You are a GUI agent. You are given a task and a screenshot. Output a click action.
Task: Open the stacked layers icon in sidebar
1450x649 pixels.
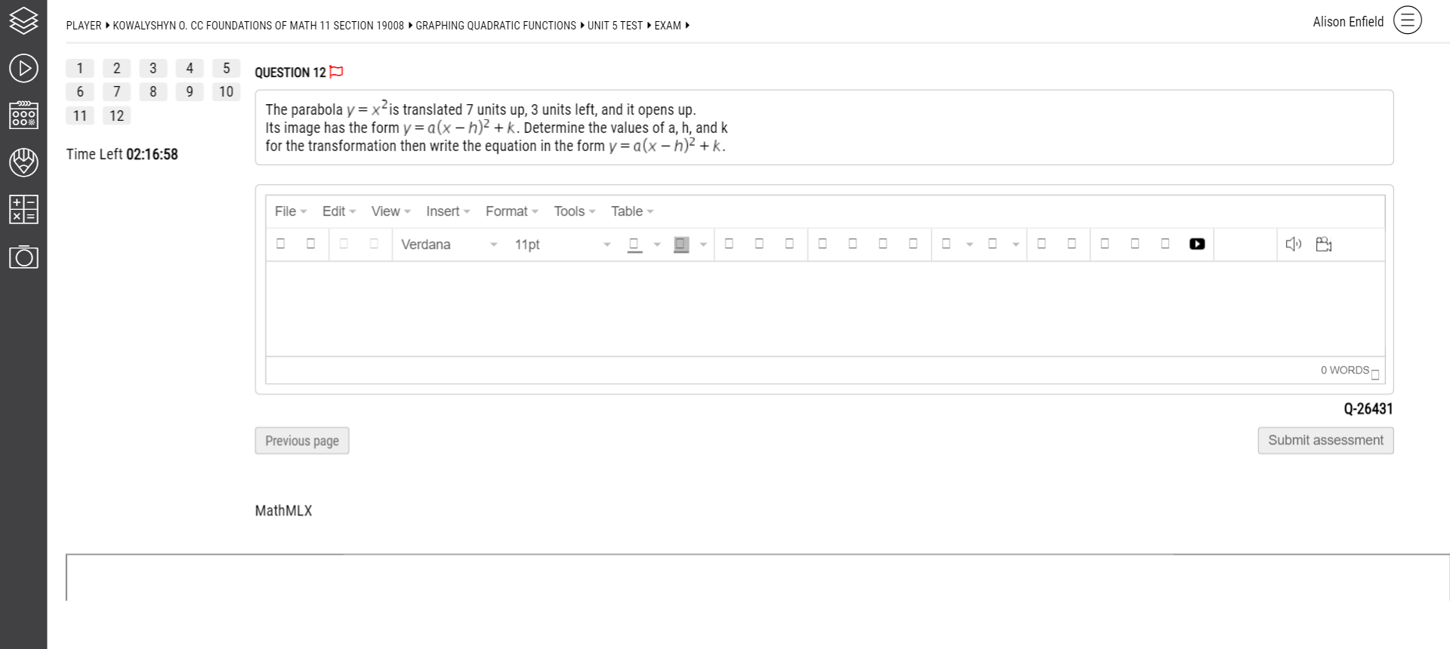[x=23, y=21]
